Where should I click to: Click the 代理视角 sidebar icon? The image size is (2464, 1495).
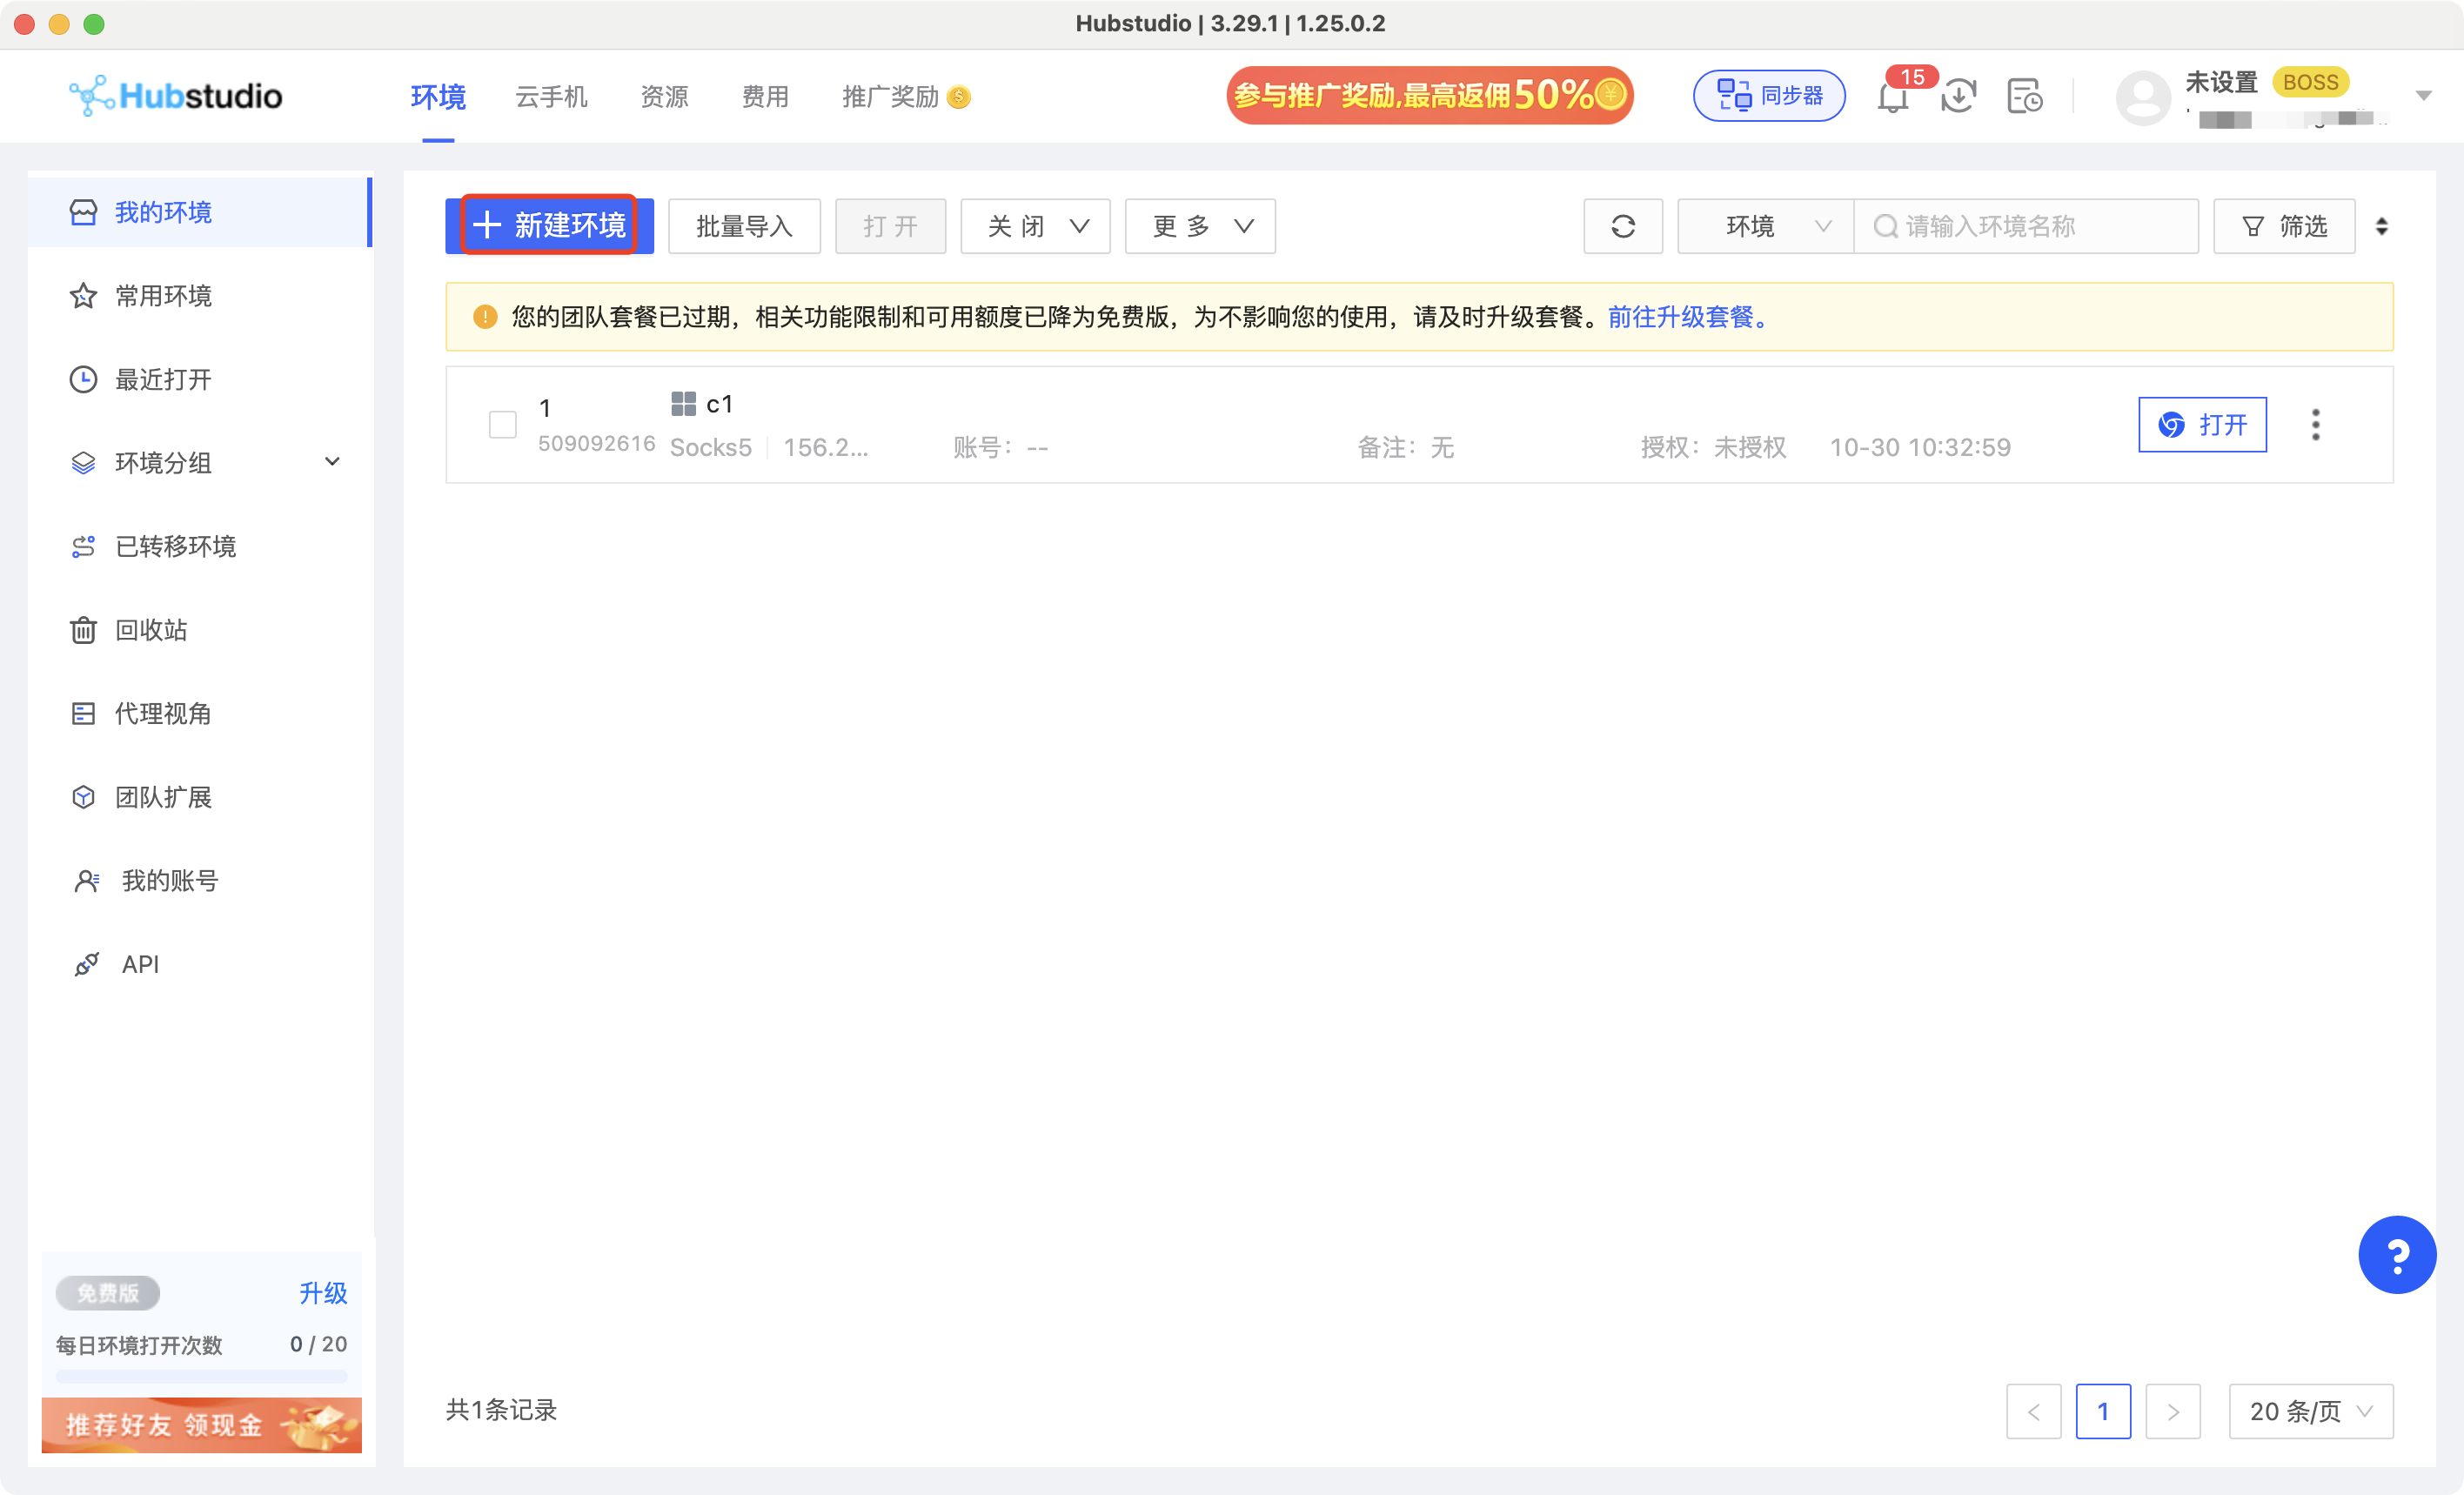(83, 713)
